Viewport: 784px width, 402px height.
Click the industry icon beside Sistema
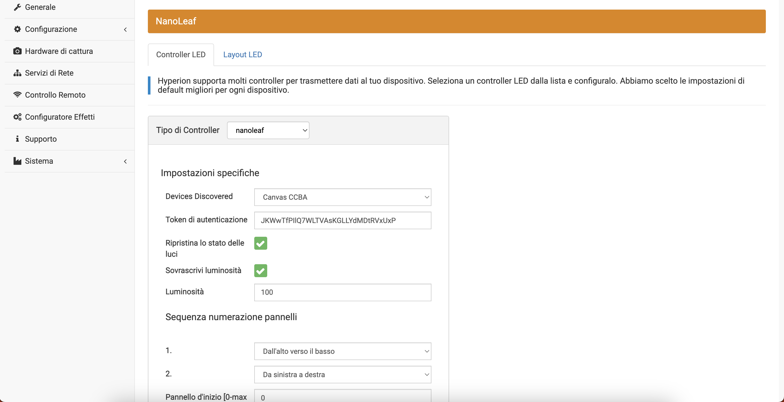(17, 161)
